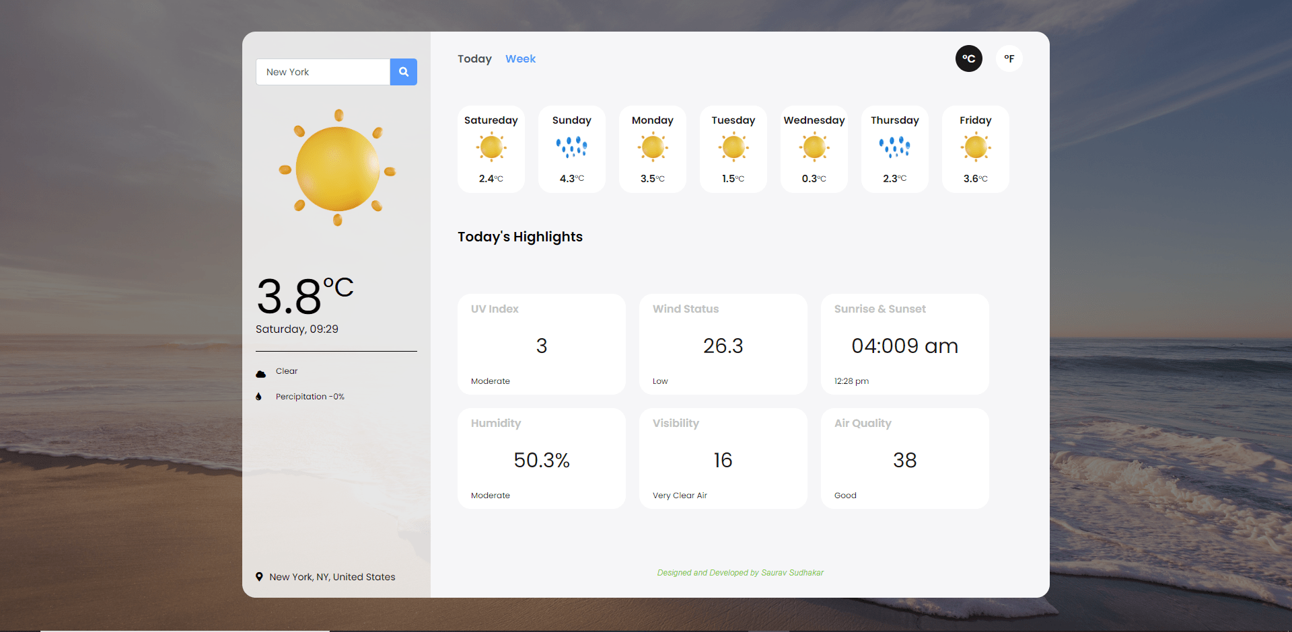Click the sun icon on Friday's card
Viewport: 1292px width, 632px height.
pos(975,147)
